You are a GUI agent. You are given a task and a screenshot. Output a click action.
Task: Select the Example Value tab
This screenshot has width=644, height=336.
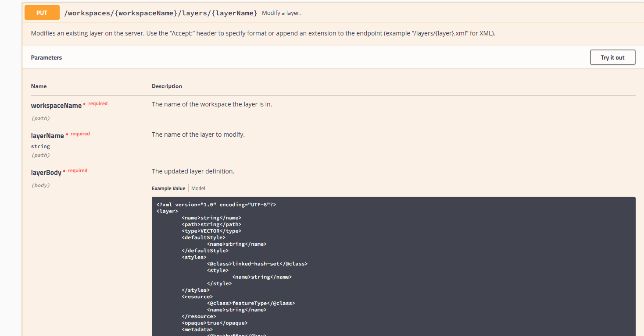click(x=168, y=188)
